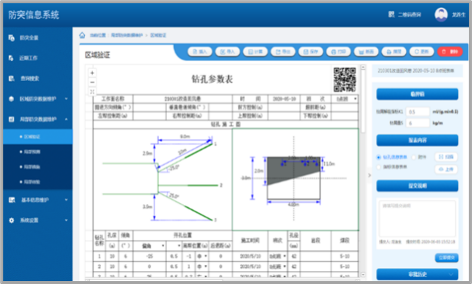Screen dimensions: 472x284
Task: Click the home icon in breadcrumb
Action: point(82,35)
